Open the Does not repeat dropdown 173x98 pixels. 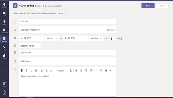click(30, 46)
